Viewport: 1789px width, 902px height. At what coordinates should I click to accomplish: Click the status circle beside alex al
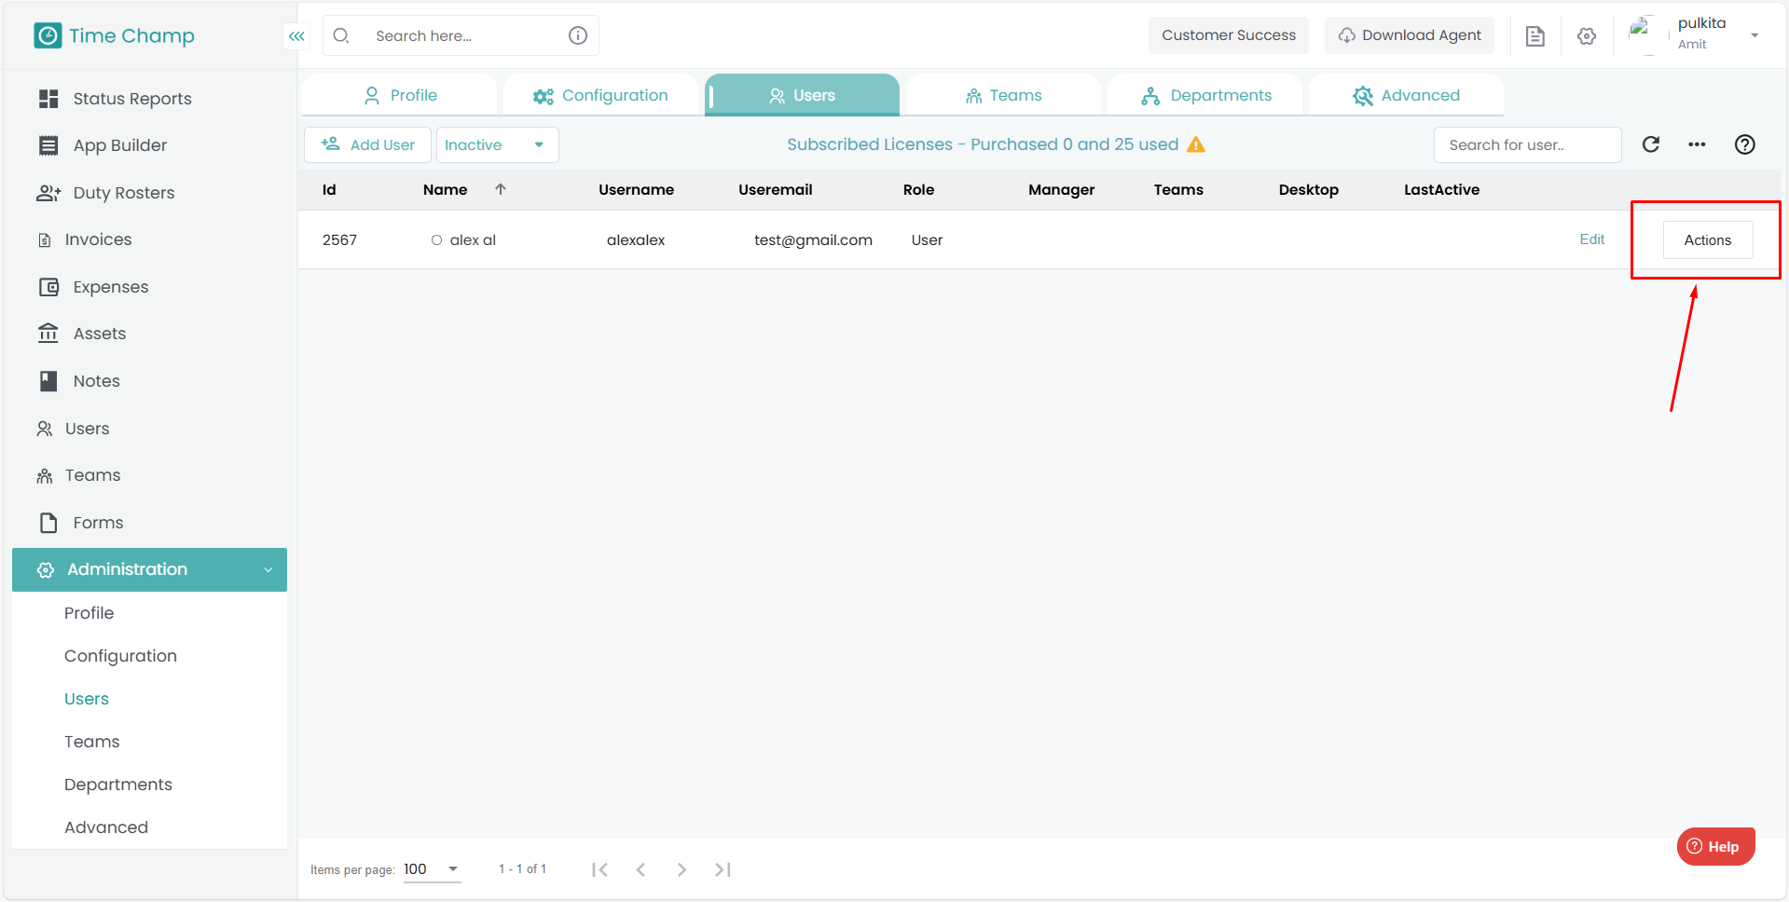[436, 240]
